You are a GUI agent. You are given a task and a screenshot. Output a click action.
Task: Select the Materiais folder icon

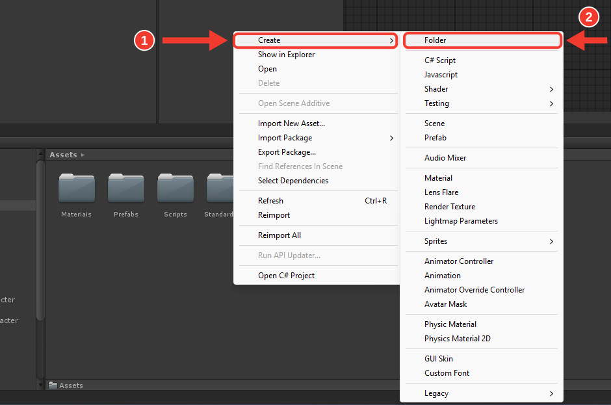pyautogui.click(x=77, y=189)
